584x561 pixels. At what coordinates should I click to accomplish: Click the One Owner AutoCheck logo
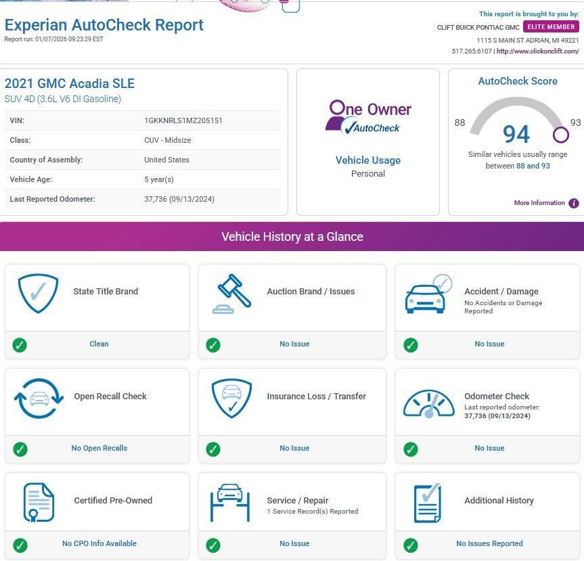(368, 116)
